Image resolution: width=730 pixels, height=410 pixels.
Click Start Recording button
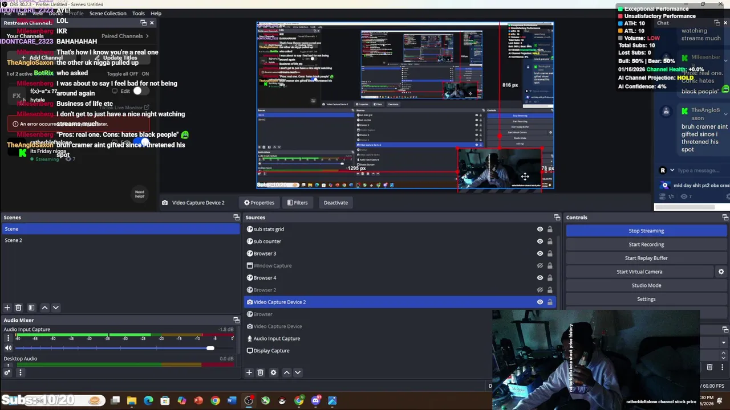[x=646, y=244]
